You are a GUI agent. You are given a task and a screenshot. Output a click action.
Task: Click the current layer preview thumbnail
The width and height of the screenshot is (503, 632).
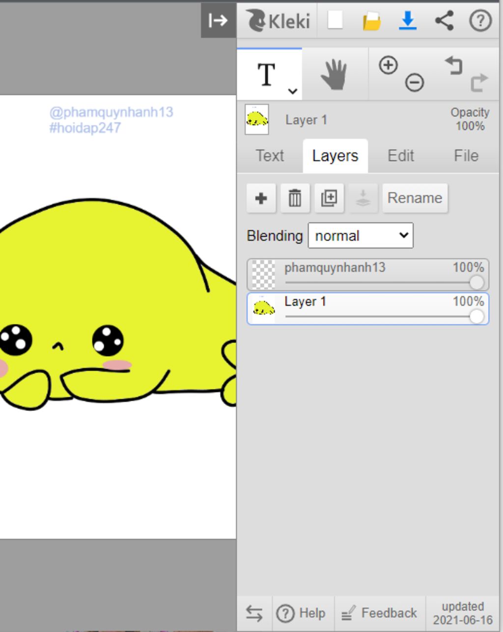[257, 119]
